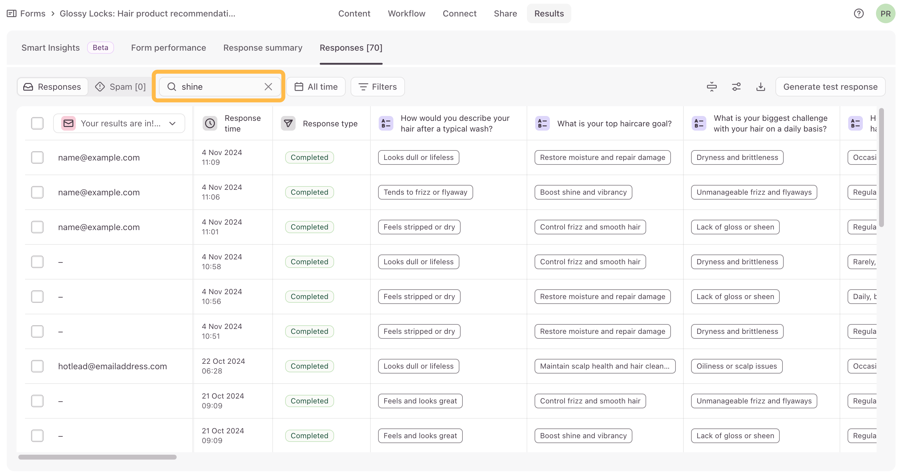Show the Responses inbox view
The width and height of the screenshot is (898, 473).
click(52, 87)
